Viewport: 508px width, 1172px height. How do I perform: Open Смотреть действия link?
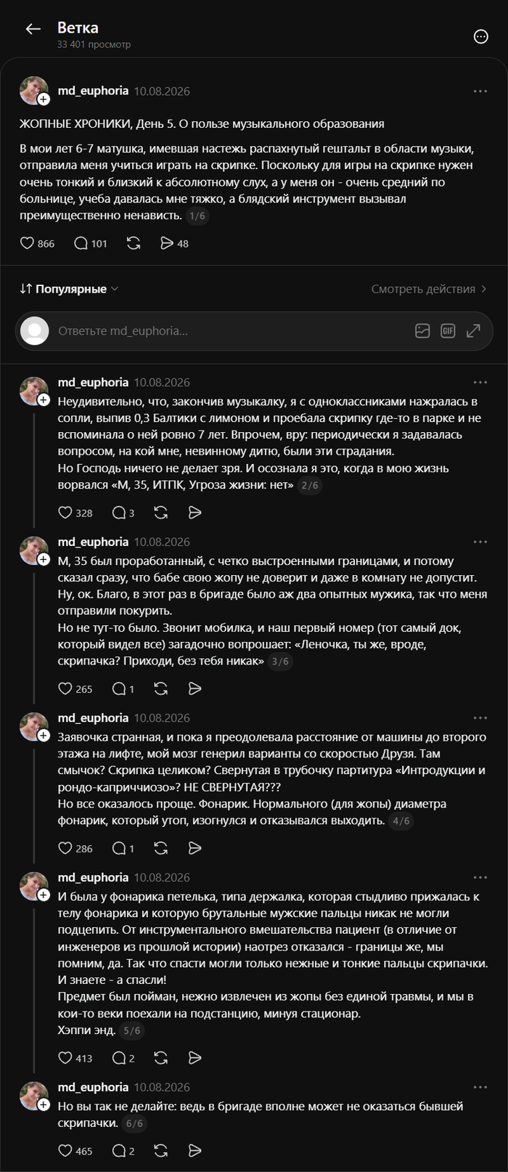(x=429, y=289)
